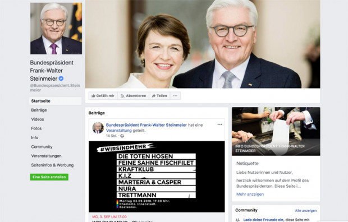This screenshot has height=222, width=348.
Task: Open the Videos sidebar section
Action: point(38,119)
